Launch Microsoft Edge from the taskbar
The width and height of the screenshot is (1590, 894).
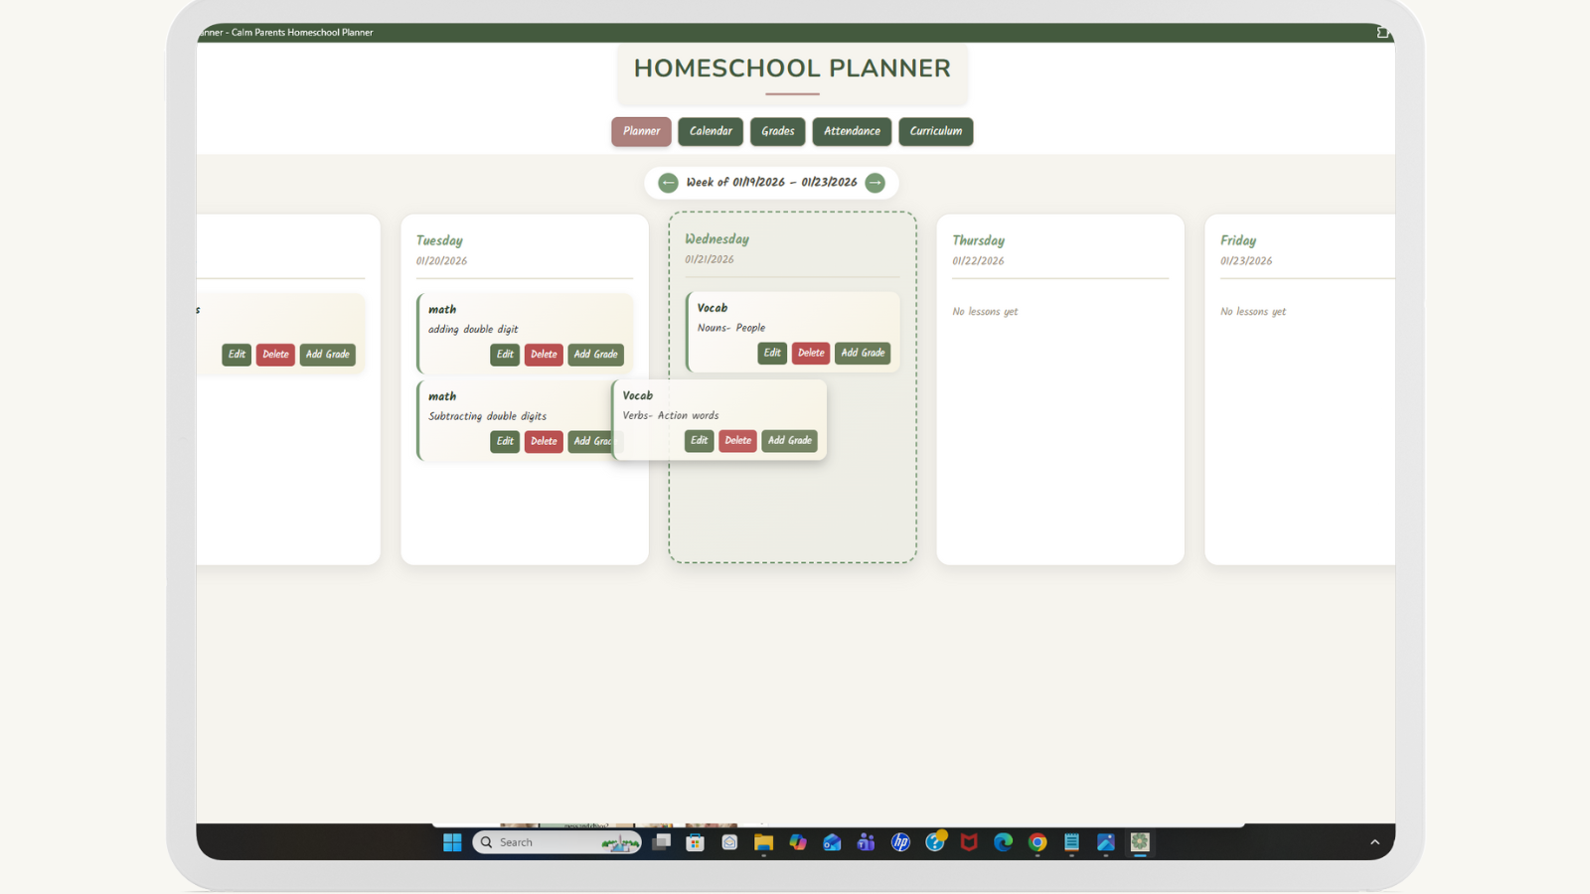pyautogui.click(x=1003, y=842)
